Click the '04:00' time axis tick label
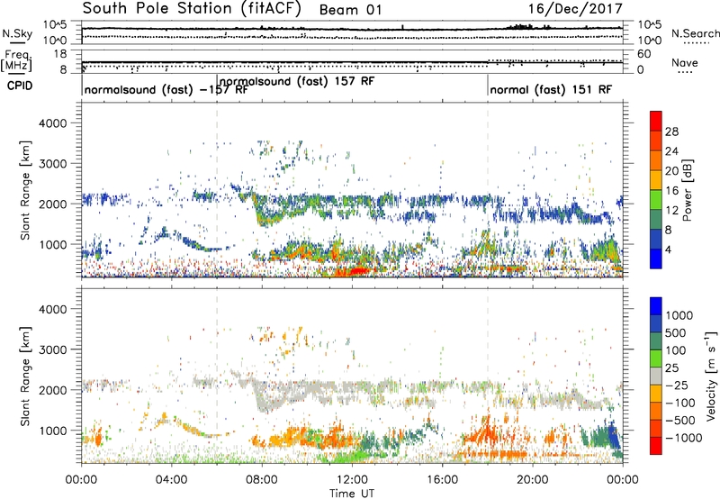The height and width of the screenshot is (499, 720). pos(172,480)
